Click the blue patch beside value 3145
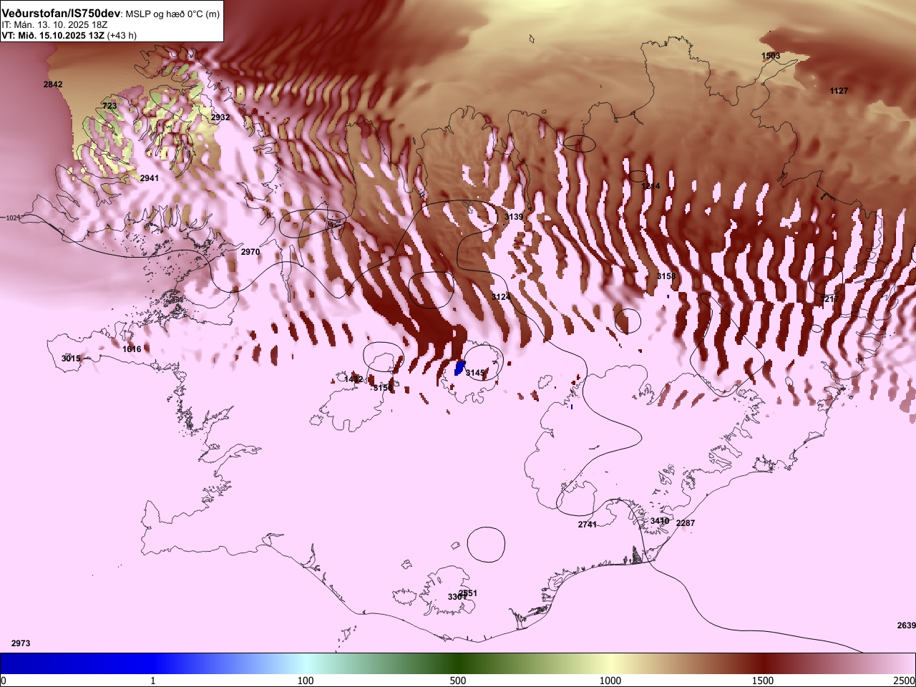The image size is (916, 687). pos(460,368)
